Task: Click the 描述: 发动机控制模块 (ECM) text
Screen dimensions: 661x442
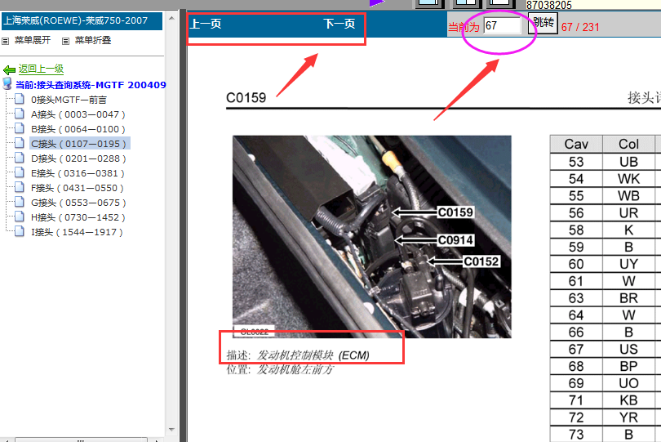Action: [x=298, y=355]
